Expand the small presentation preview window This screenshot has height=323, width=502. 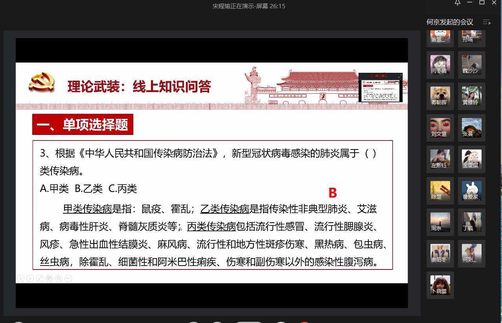[399, 76]
